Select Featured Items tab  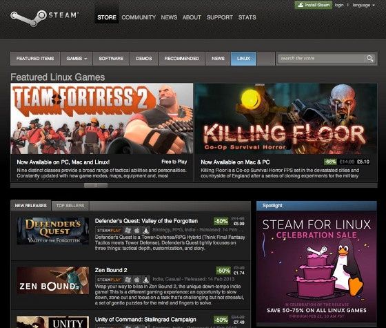(35, 59)
